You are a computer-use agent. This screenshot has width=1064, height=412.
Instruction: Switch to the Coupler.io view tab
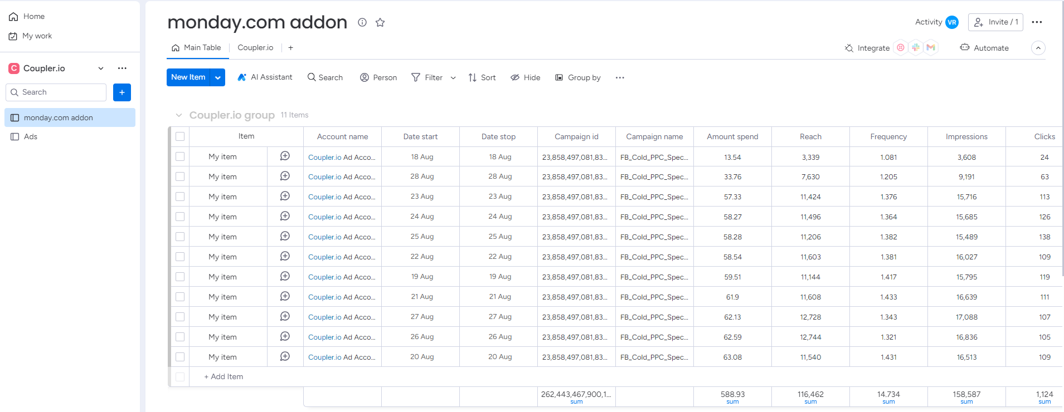(255, 48)
